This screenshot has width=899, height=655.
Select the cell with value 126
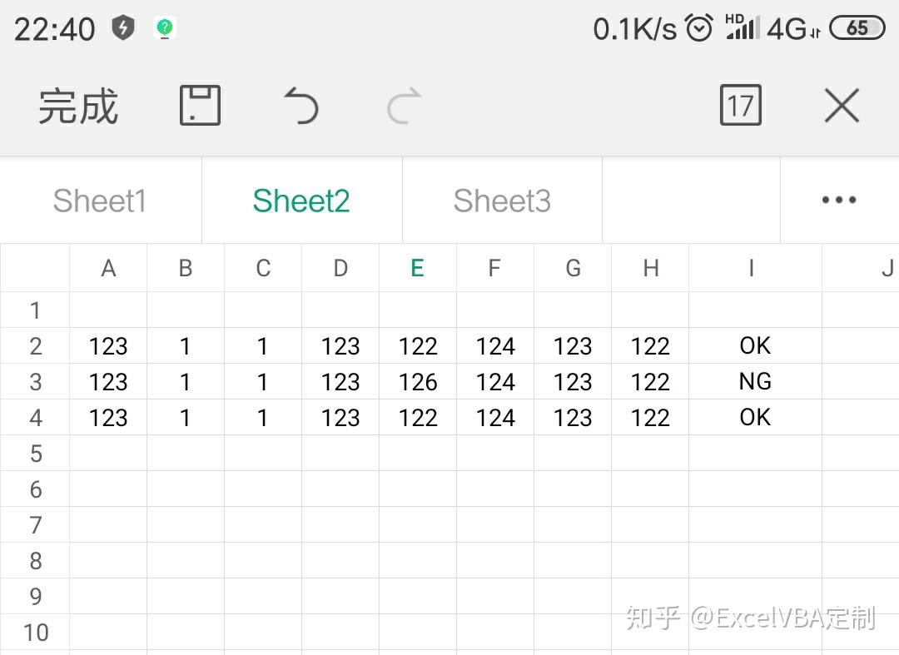pyautogui.click(x=417, y=381)
